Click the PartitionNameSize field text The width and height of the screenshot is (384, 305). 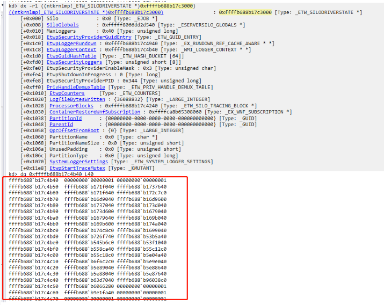pyautogui.click(x=74, y=143)
